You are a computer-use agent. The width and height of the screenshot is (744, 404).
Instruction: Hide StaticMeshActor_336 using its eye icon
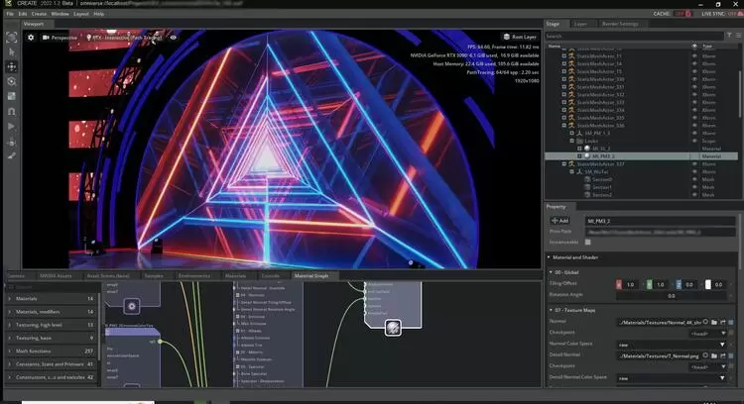(x=694, y=126)
